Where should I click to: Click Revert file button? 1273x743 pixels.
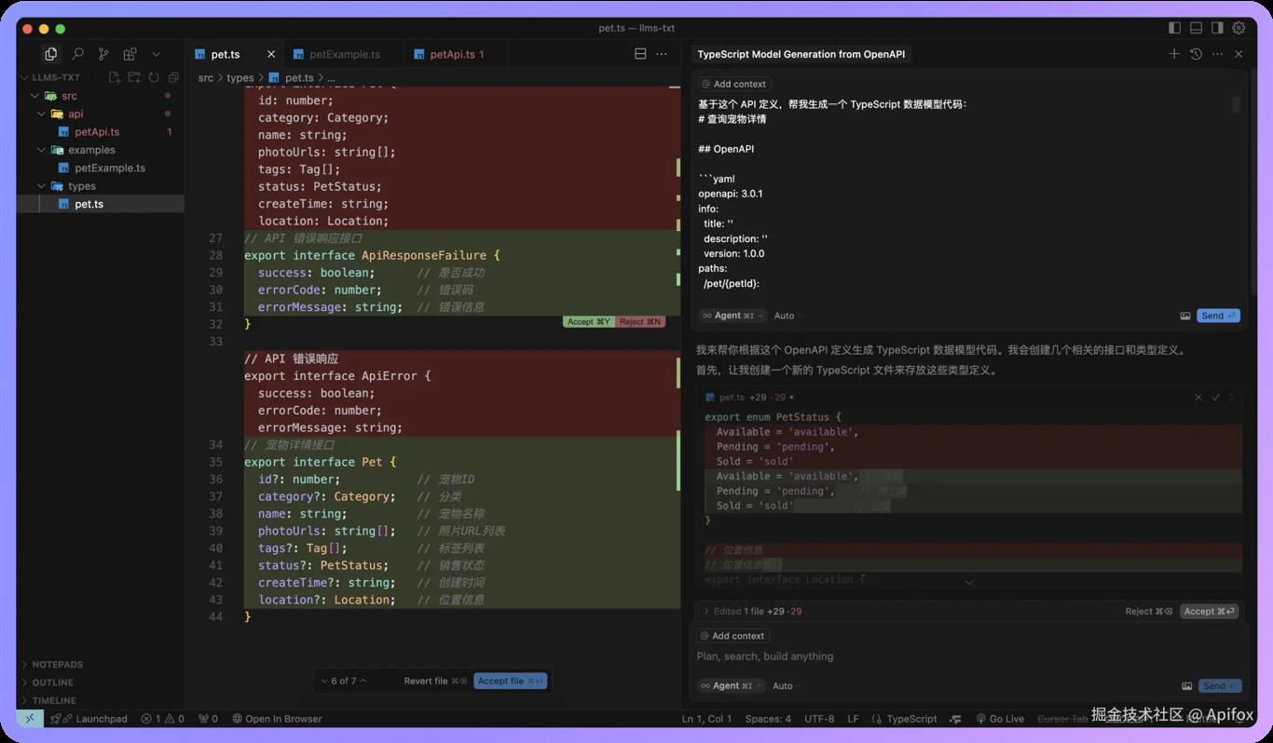click(x=434, y=682)
